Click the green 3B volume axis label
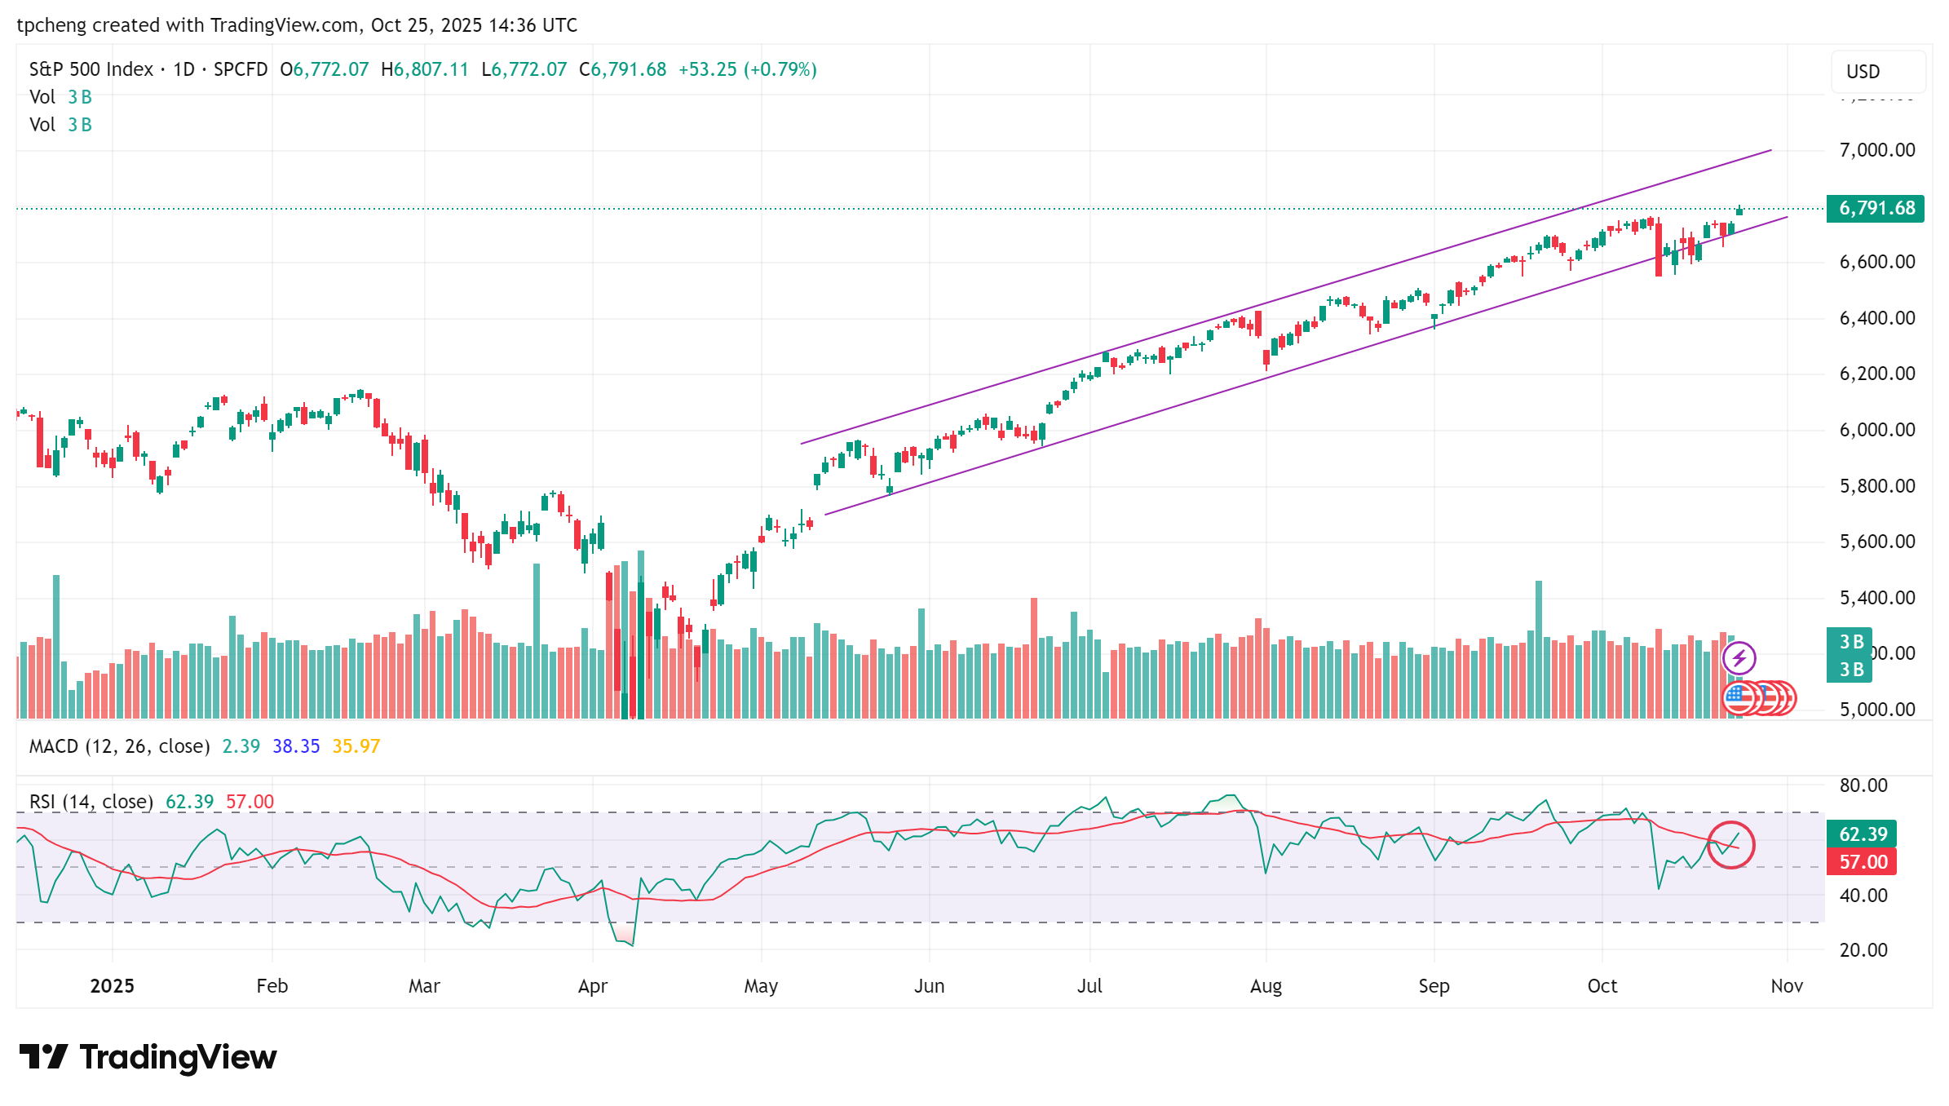 [x=1850, y=642]
